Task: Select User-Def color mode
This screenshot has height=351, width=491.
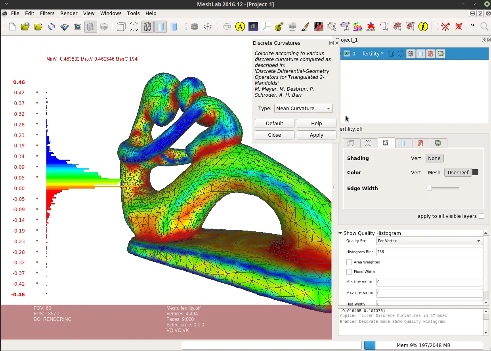Action: (x=458, y=173)
